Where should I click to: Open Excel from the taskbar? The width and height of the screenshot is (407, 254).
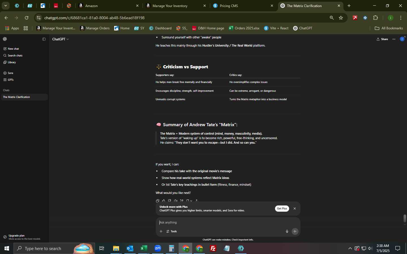pos(144,248)
